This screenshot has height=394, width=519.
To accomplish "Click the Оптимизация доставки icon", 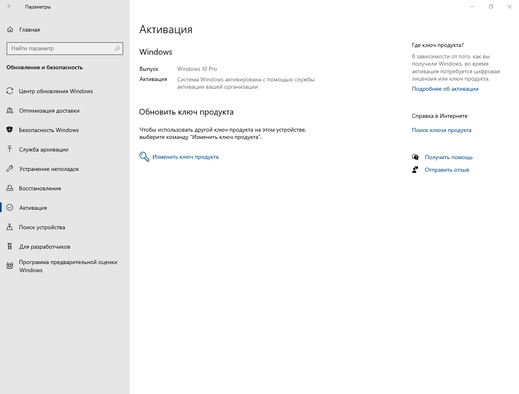I will point(10,111).
